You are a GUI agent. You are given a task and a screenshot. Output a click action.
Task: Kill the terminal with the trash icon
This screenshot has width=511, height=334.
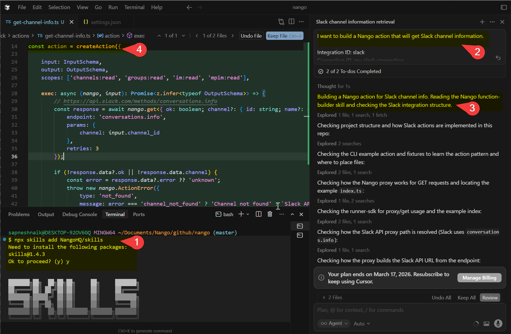pyautogui.click(x=270, y=214)
